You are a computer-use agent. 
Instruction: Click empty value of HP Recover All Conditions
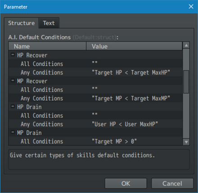(x=94, y=62)
